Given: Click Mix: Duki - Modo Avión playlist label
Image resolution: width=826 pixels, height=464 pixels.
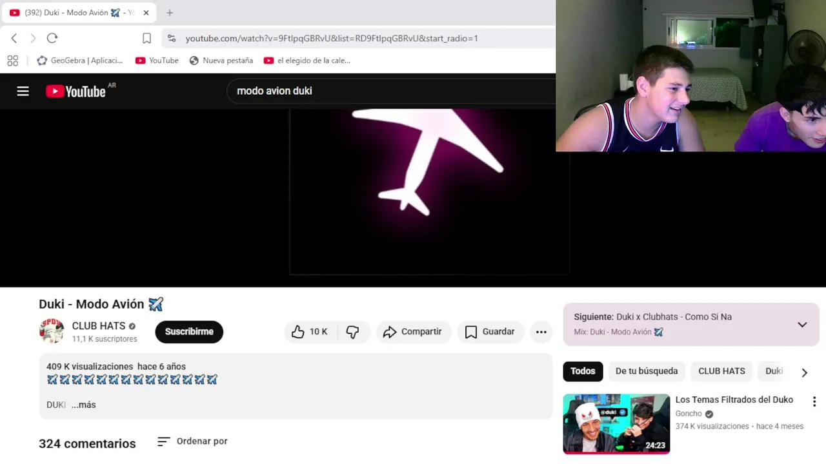Looking at the screenshot, I should tap(619, 332).
